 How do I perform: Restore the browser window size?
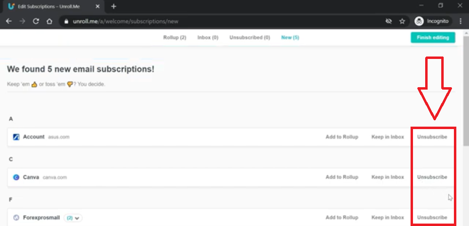point(441,5)
